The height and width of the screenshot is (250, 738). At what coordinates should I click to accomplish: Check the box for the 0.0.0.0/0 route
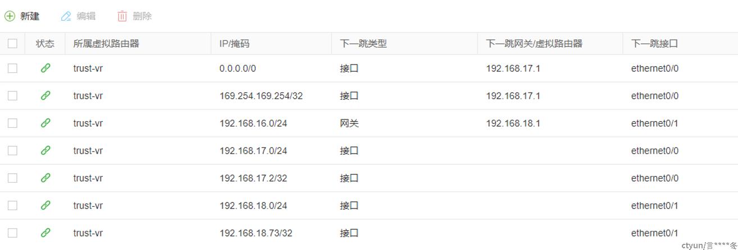pos(12,68)
